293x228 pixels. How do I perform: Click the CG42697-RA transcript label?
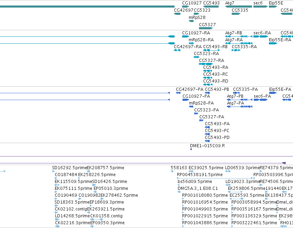[188, 47]
